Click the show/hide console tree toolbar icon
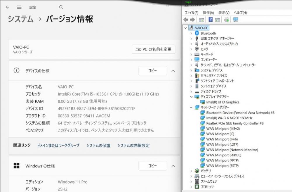 pyautogui.click(x=201, y=20)
